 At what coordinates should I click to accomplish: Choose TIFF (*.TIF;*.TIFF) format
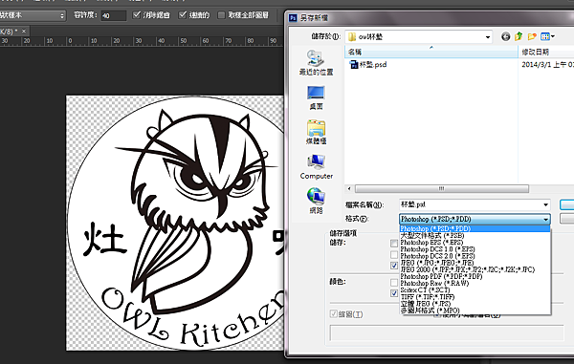[x=475, y=297]
